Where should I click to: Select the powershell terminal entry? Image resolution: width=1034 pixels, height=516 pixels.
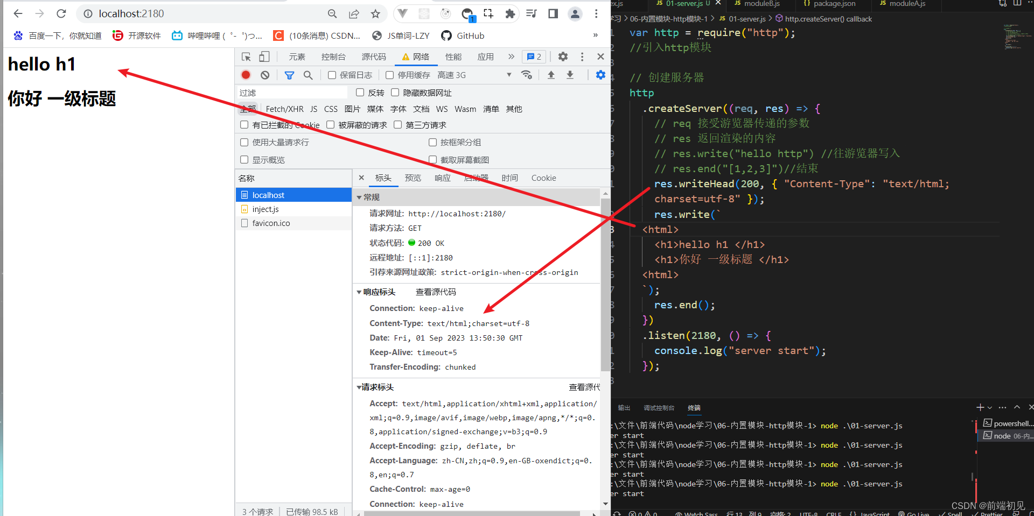click(x=1008, y=423)
